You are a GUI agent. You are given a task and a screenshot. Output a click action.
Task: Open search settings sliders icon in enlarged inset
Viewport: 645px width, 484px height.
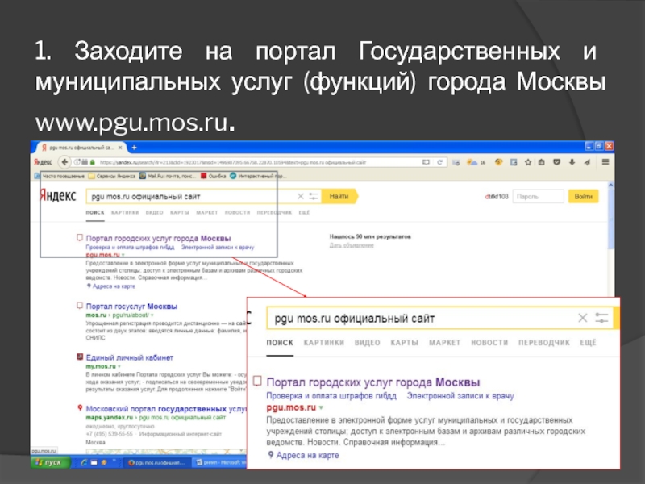click(602, 319)
